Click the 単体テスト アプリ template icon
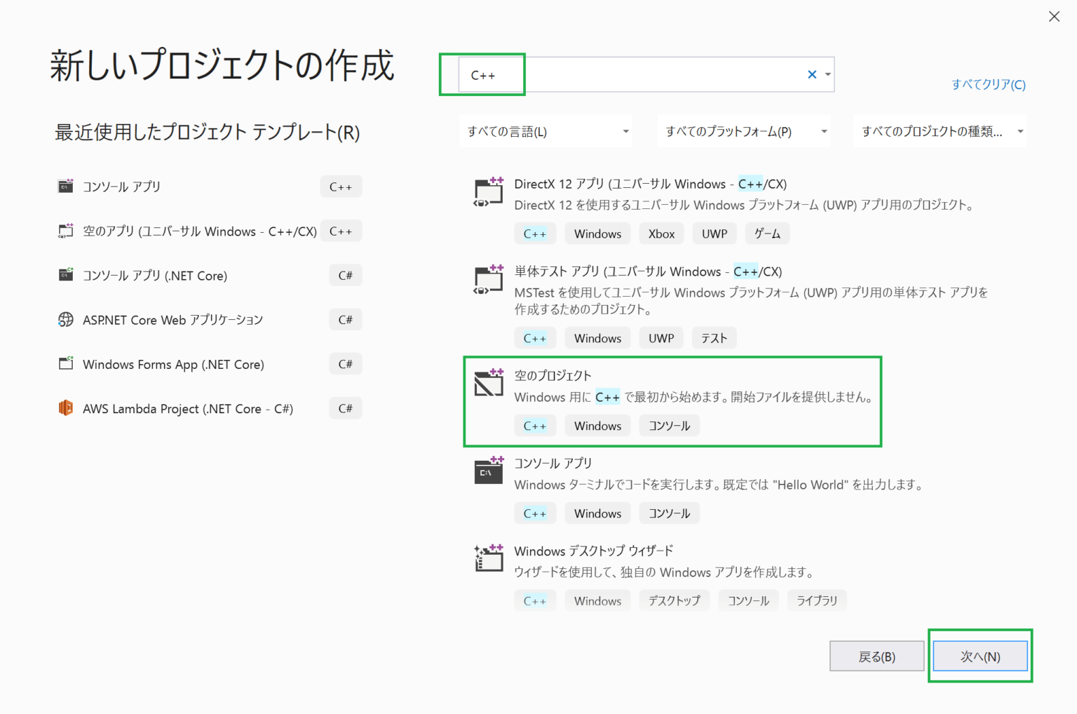This screenshot has width=1077, height=714. pos(489,279)
